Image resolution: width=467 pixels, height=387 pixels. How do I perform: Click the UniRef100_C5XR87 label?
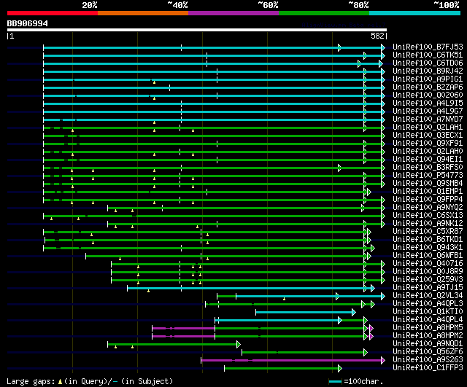coord(428,232)
